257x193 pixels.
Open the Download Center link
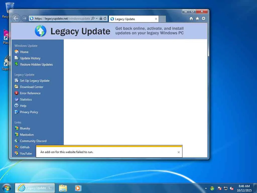32,87
